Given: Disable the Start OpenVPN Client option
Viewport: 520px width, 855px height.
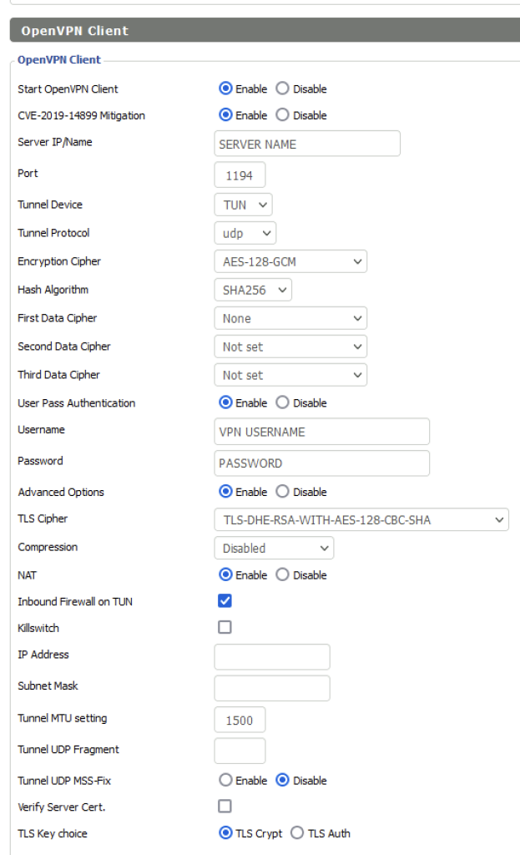Looking at the screenshot, I should (x=283, y=89).
